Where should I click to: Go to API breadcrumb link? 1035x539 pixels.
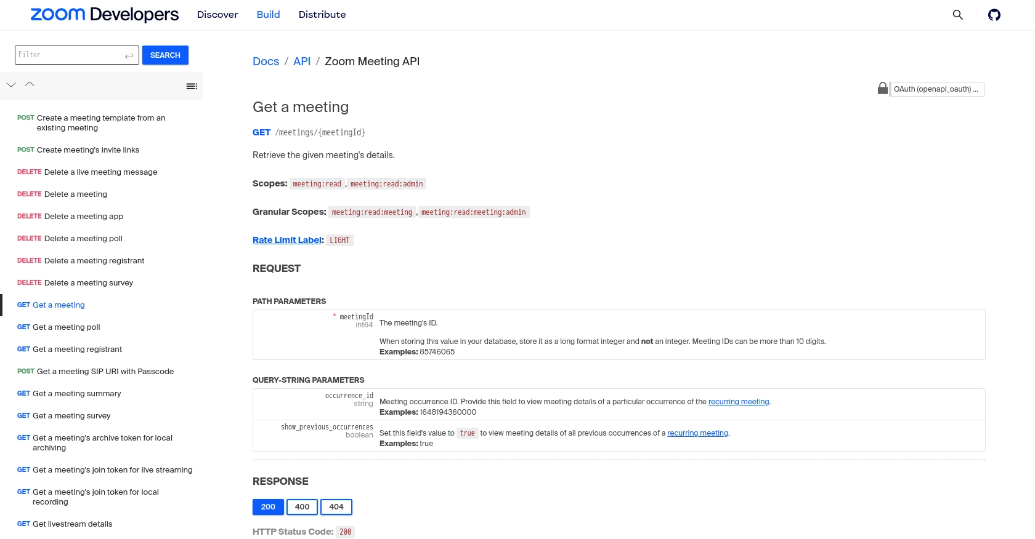coord(302,62)
